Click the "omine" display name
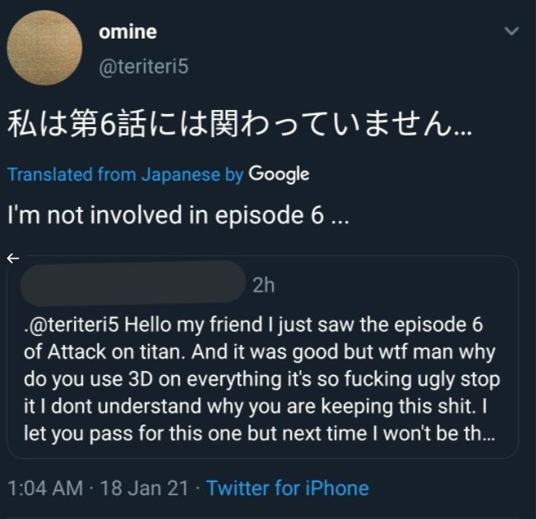The image size is (536, 519). [x=127, y=33]
